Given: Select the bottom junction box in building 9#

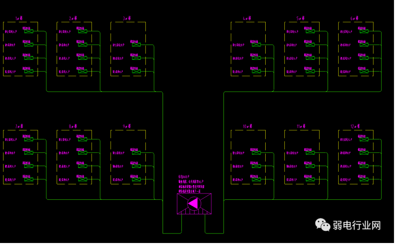Looking at the screenshot, I should (x=136, y=179).
